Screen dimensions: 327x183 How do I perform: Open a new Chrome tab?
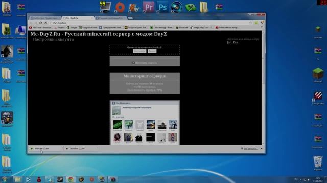click(130, 18)
